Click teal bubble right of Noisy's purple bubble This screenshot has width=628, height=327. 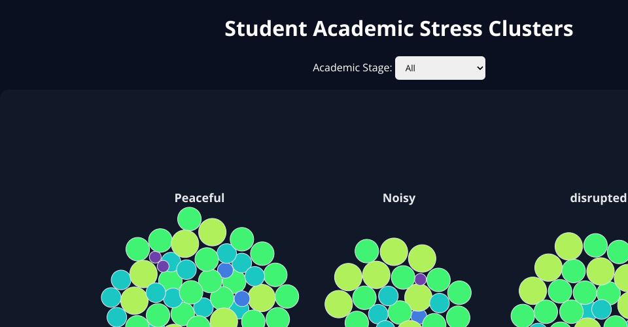pos(439,303)
